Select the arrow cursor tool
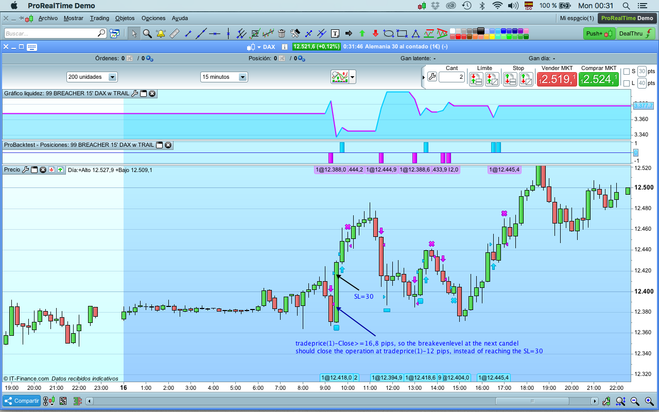Viewport: 659px width, 412px height. [134, 33]
